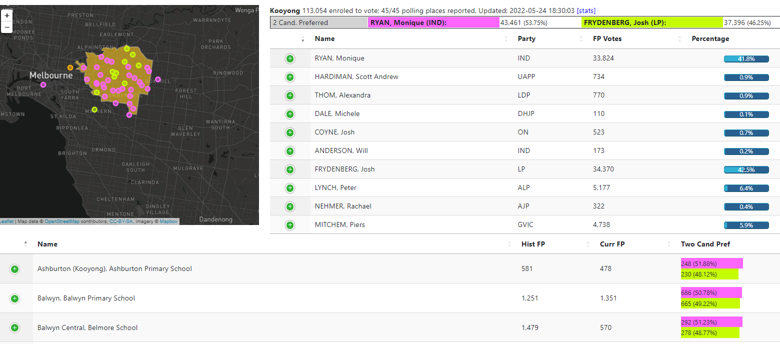Expand the THOM, Alexandra candidate row
The width and height of the screenshot is (780, 344).
coord(290,95)
